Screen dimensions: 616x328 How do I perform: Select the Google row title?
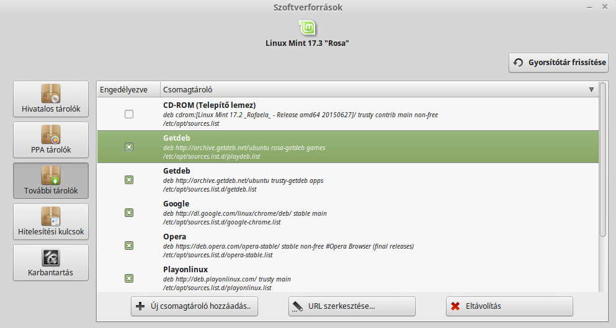(176, 204)
